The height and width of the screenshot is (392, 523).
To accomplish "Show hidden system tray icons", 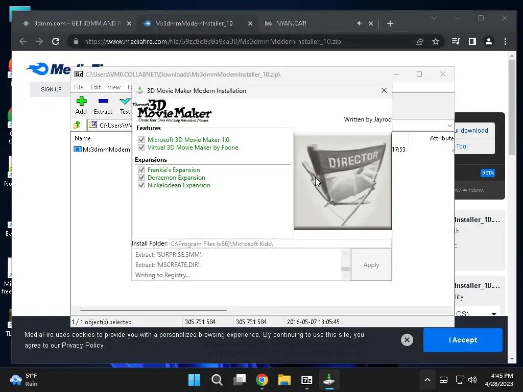I will click(427, 380).
